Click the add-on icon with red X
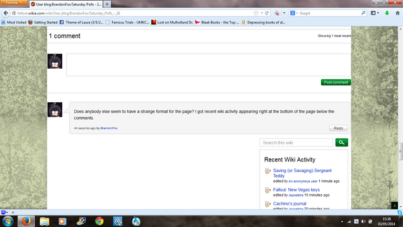This screenshot has height=227, width=403. point(277,13)
